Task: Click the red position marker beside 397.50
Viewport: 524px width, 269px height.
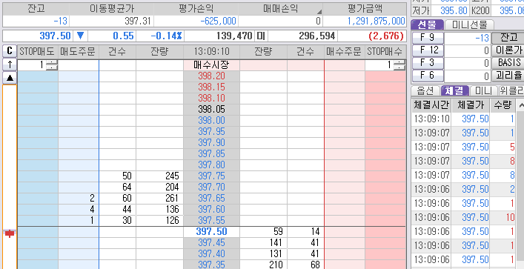Action: (10, 233)
